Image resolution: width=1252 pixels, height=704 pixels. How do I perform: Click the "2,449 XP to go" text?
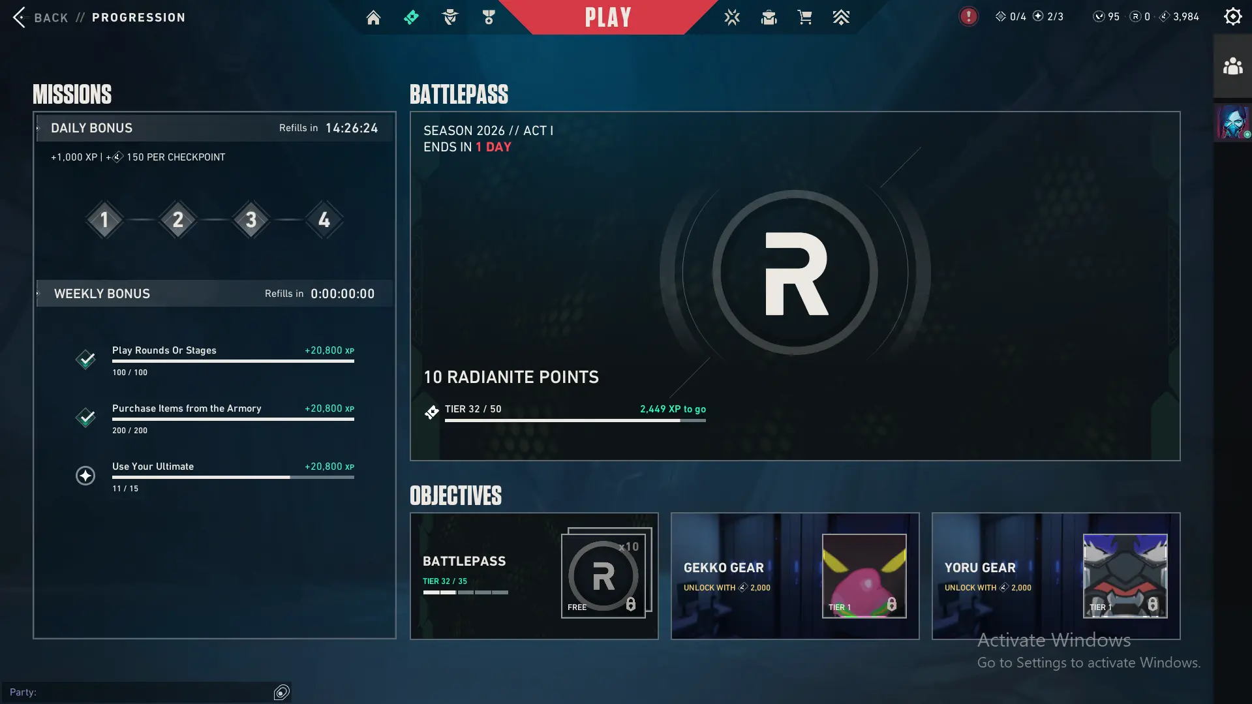pos(673,409)
